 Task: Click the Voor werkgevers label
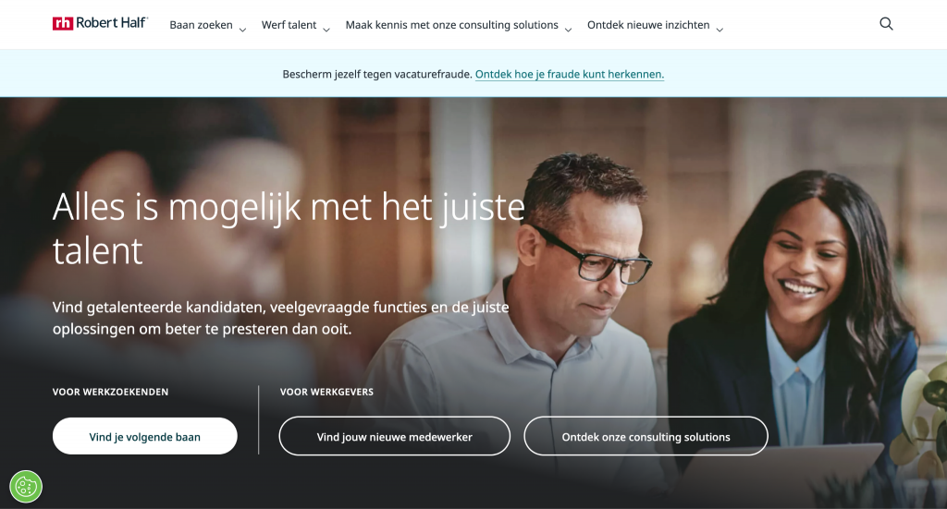click(326, 392)
